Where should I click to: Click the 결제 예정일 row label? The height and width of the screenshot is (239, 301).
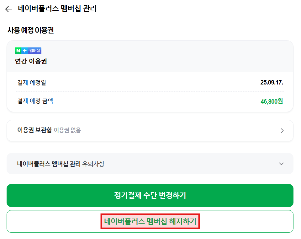pos(32,83)
